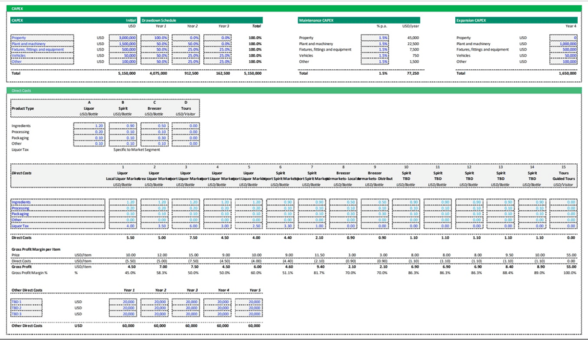Click Gross Profit Margin 89.0%
Viewport: 588px width, 340px height.
click(540, 273)
